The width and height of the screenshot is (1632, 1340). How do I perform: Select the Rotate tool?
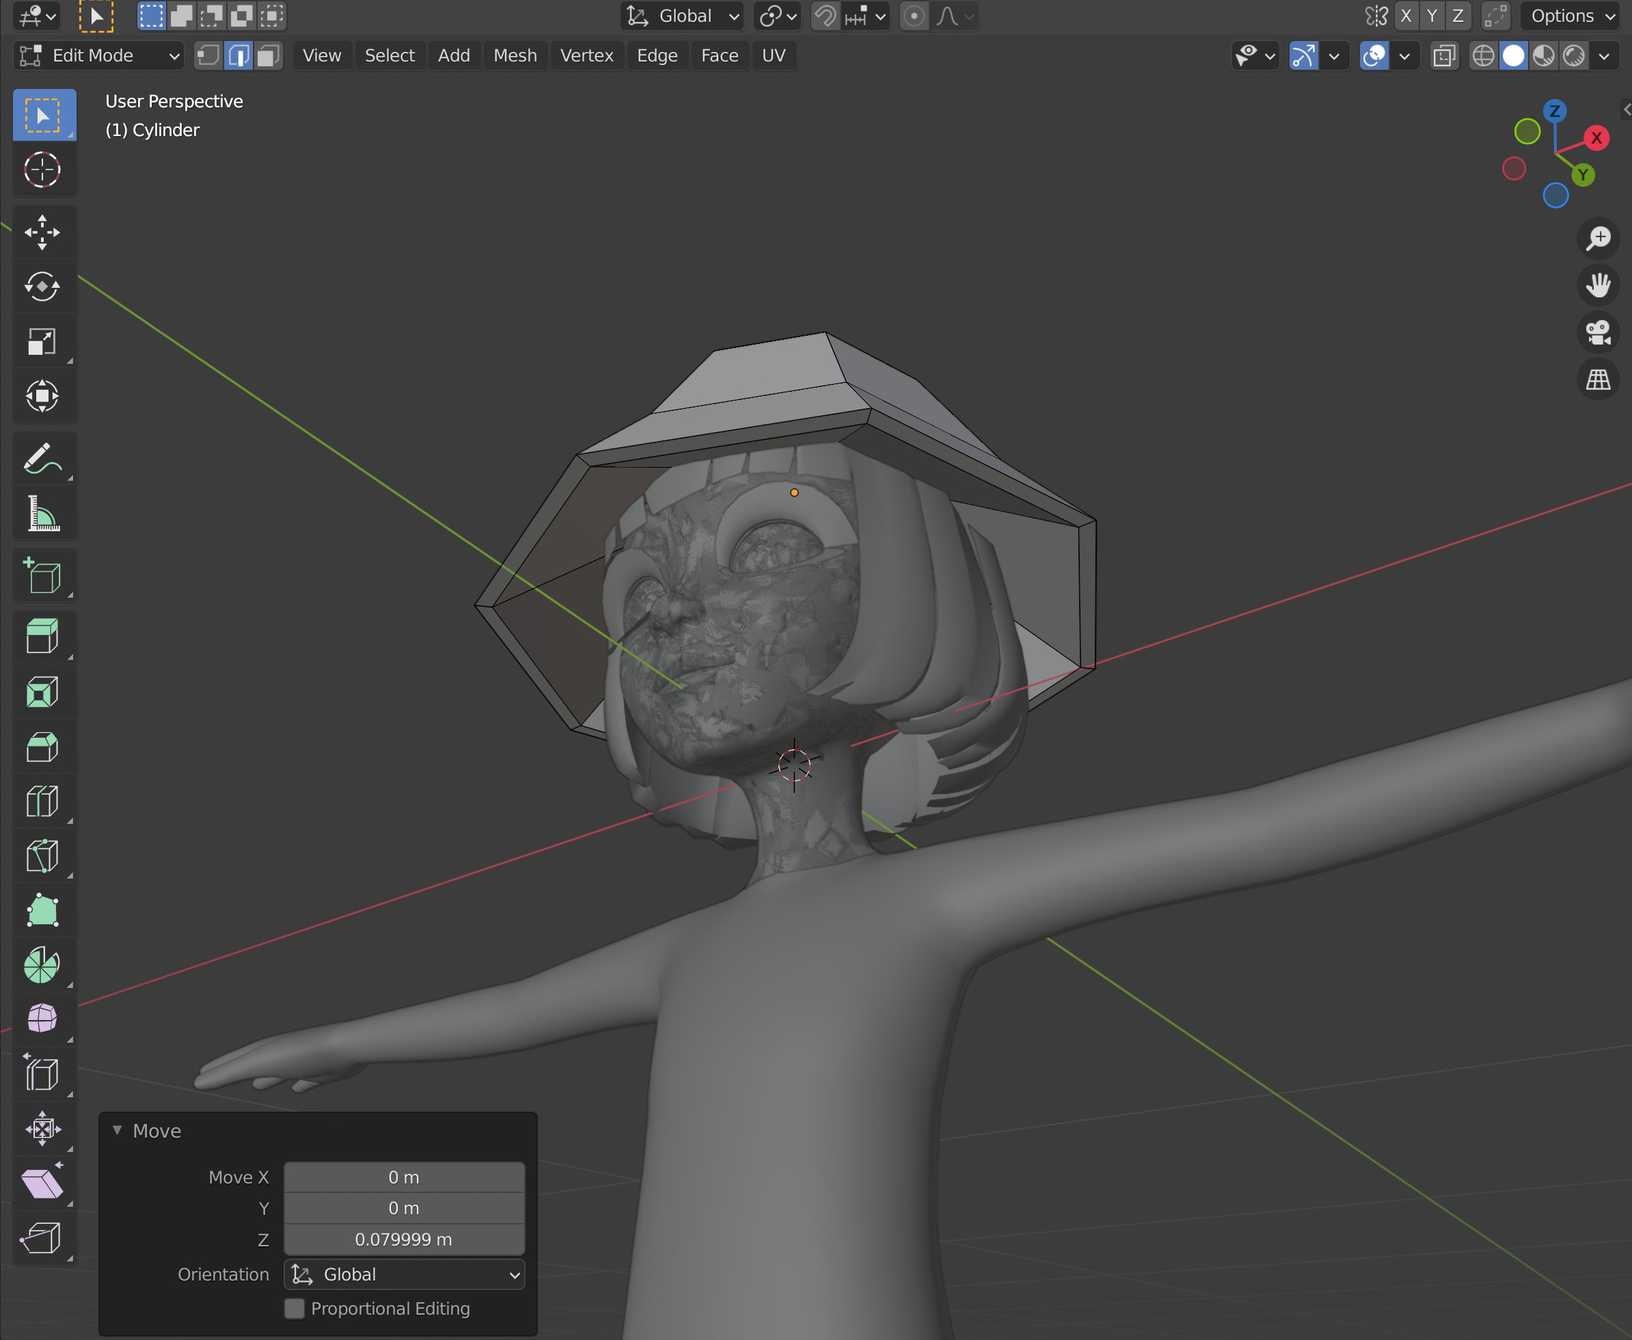[44, 286]
